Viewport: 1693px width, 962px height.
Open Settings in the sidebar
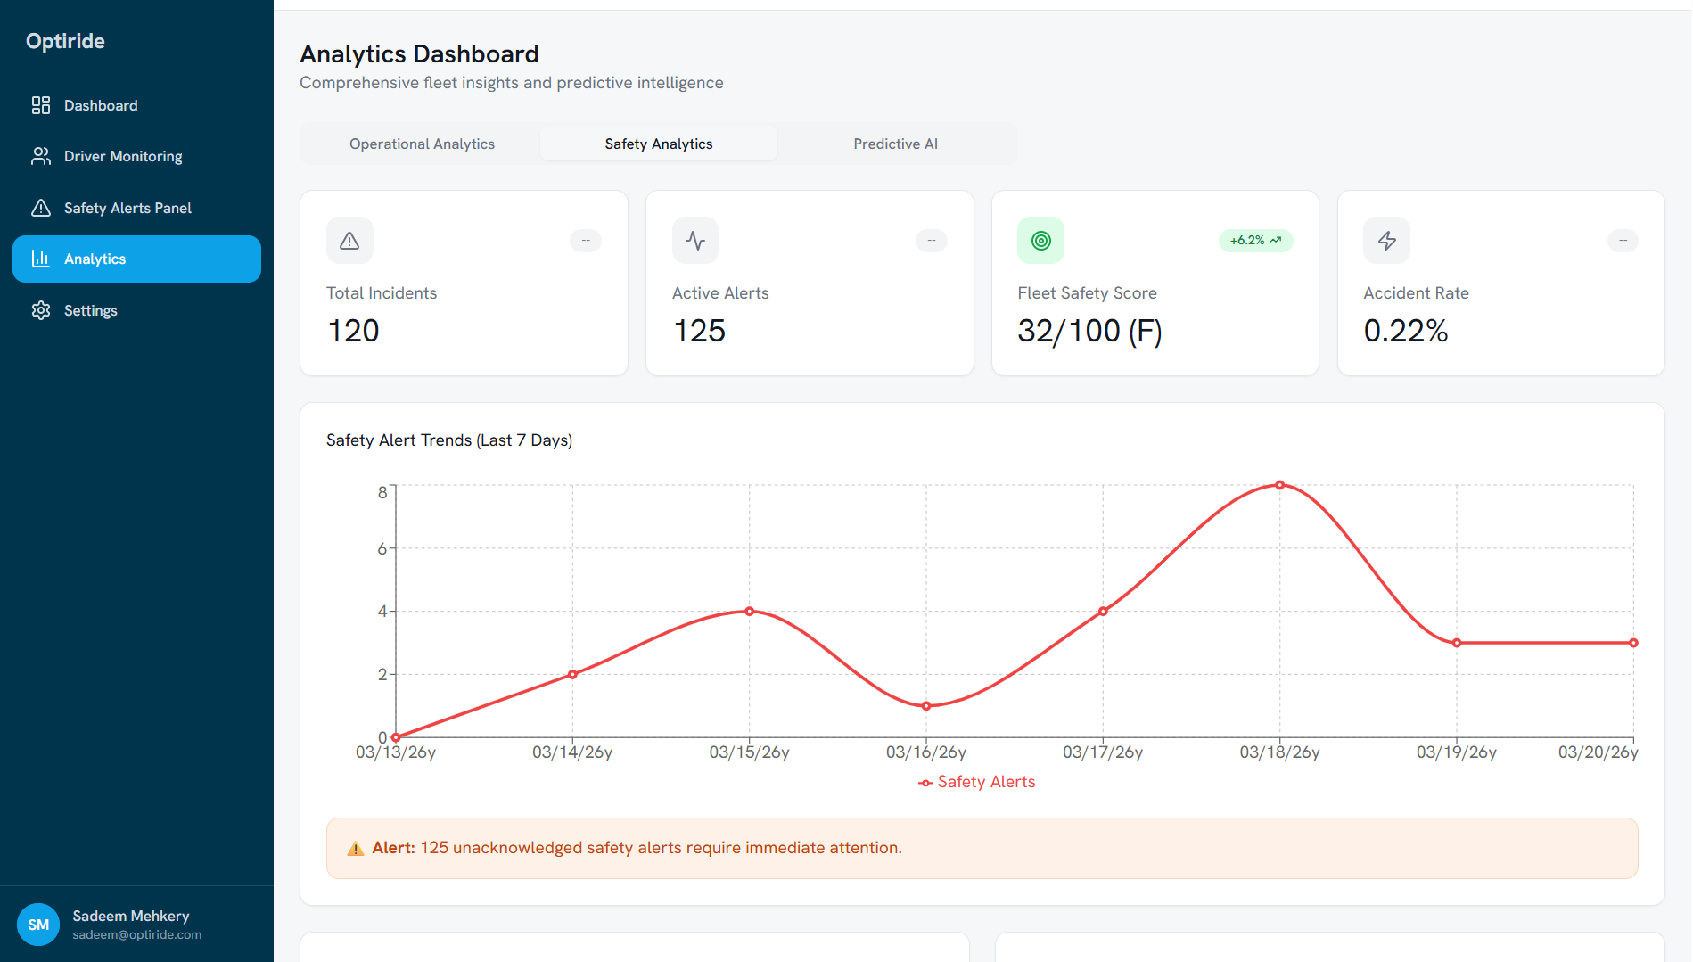tap(136, 310)
